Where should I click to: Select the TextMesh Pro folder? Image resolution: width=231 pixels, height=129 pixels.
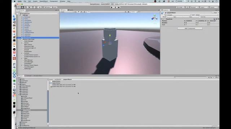25,125
